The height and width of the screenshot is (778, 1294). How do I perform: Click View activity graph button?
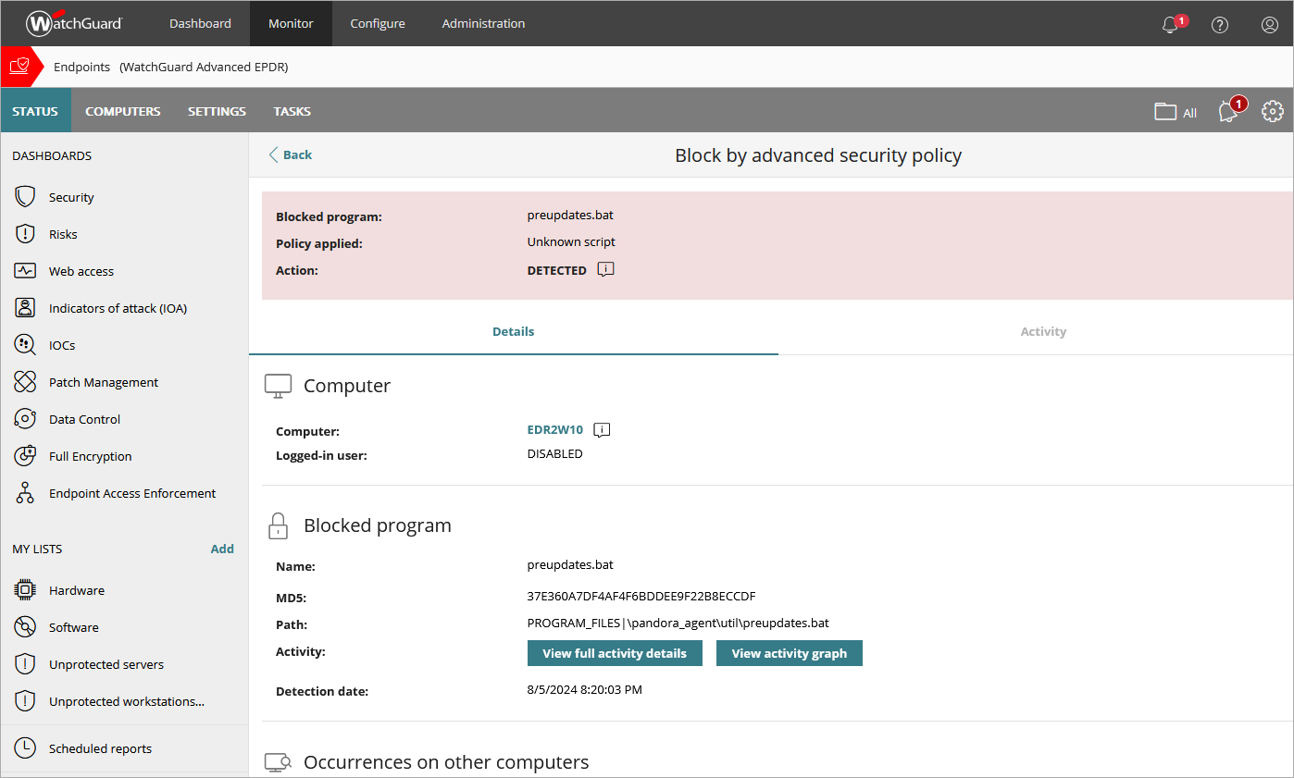point(789,653)
